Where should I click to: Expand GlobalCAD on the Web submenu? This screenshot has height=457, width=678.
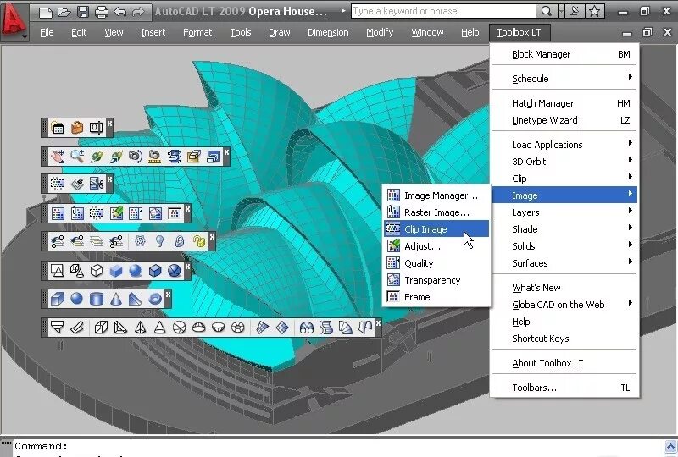pyautogui.click(x=564, y=304)
